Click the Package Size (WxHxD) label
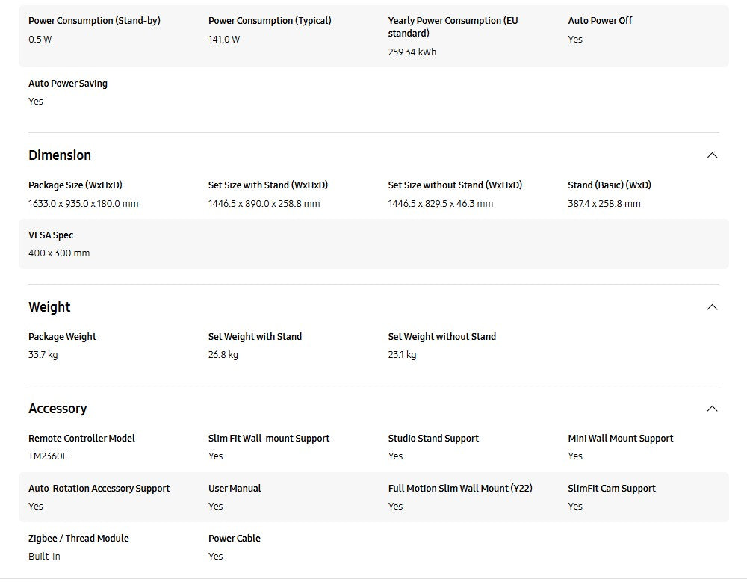 tap(75, 185)
